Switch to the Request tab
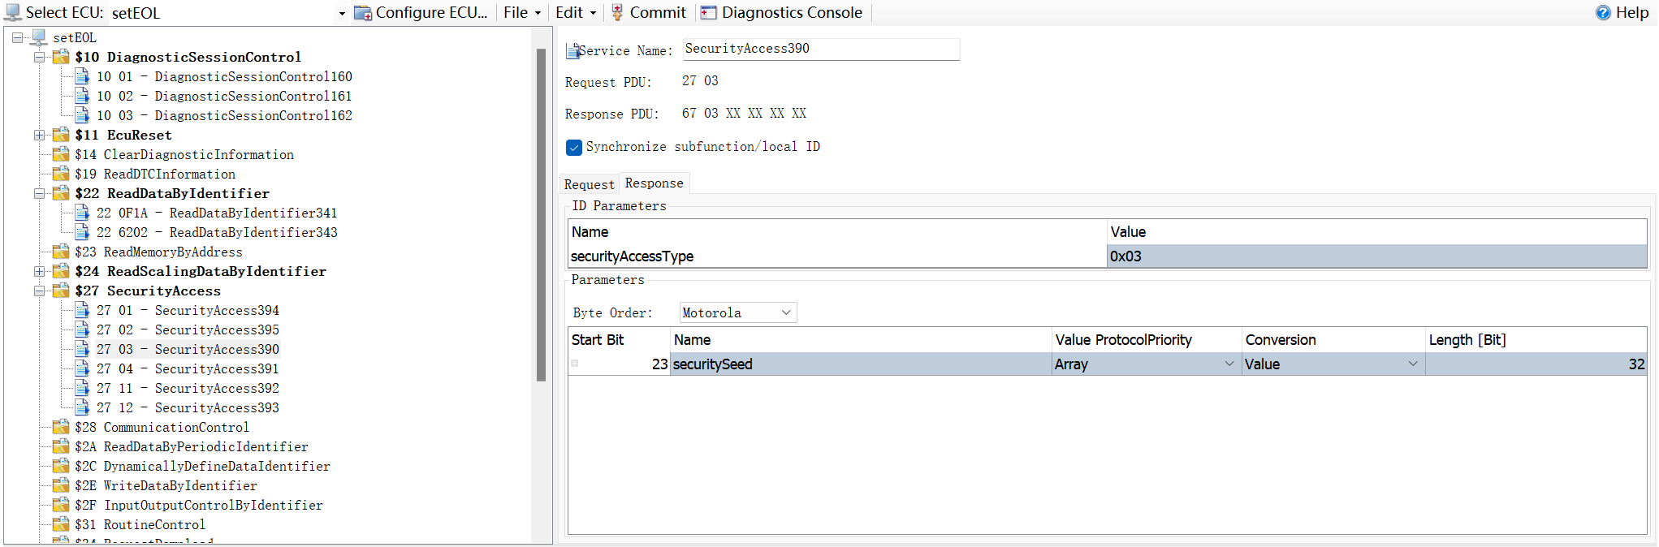1659x547 pixels. (x=589, y=184)
